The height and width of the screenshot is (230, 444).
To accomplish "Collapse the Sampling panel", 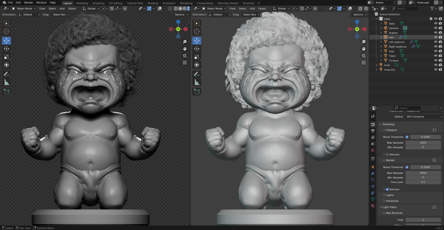I will tap(381, 124).
